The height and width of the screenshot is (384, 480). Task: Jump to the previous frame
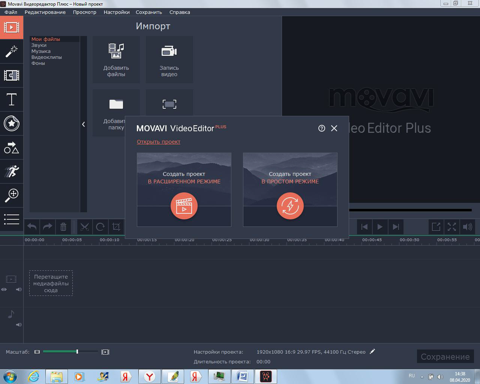(364, 227)
